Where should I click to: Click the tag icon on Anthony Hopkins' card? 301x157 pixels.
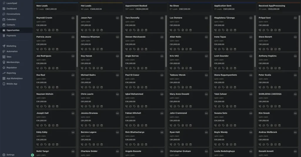coord(267,68)
